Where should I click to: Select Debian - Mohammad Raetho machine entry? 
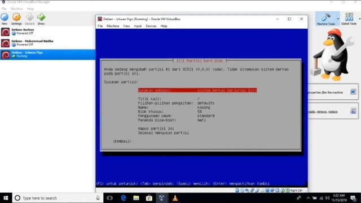click(x=47, y=43)
